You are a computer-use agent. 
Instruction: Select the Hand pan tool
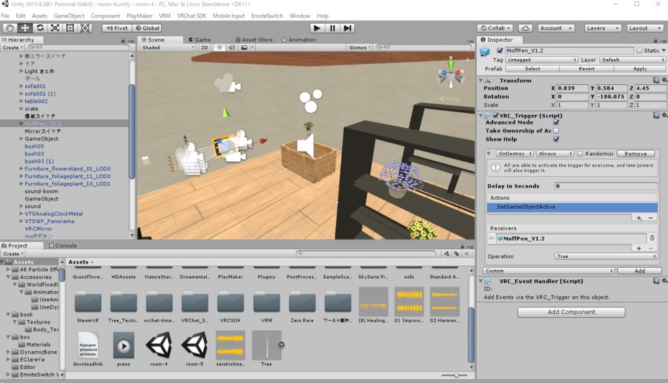[x=9, y=28]
